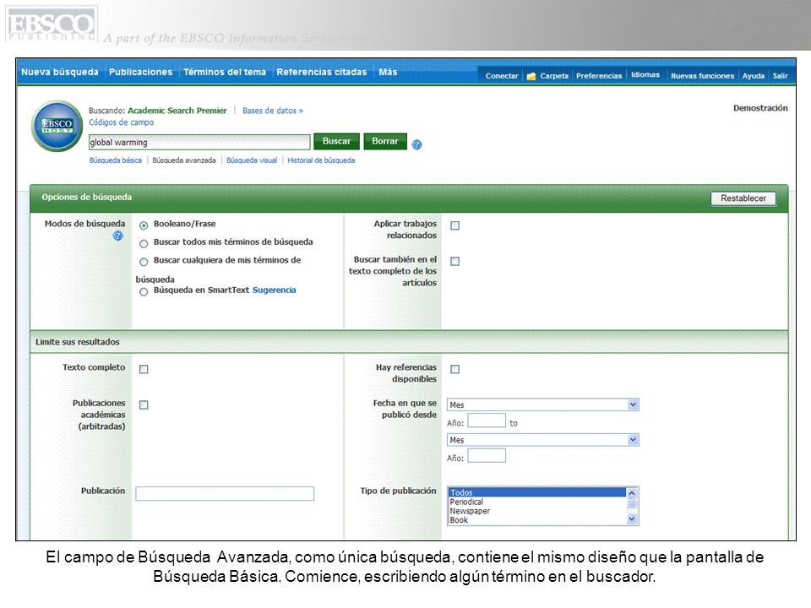Open Nuevas funciones link
The image size is (811, 608).
pos(702,76)
